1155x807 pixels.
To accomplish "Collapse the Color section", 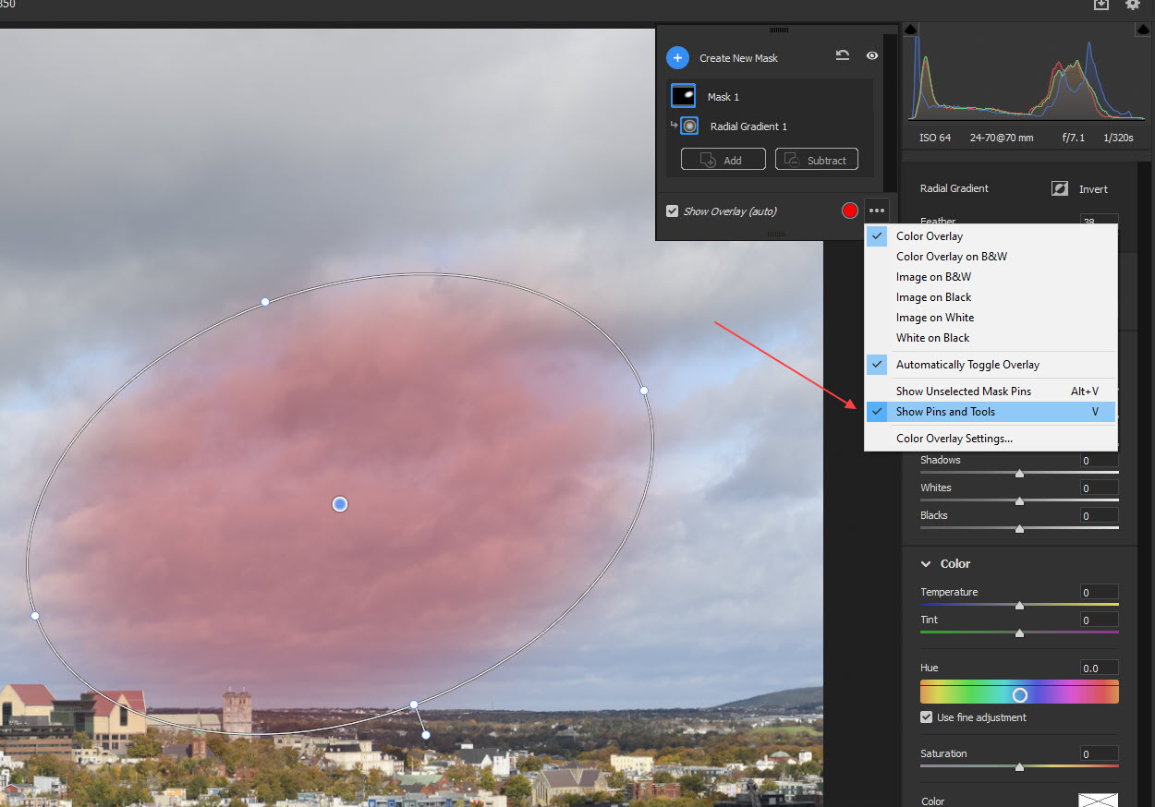I will tap(926, 563).
